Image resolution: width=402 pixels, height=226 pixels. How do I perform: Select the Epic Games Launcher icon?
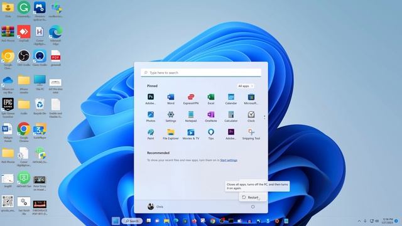(8, 107)
